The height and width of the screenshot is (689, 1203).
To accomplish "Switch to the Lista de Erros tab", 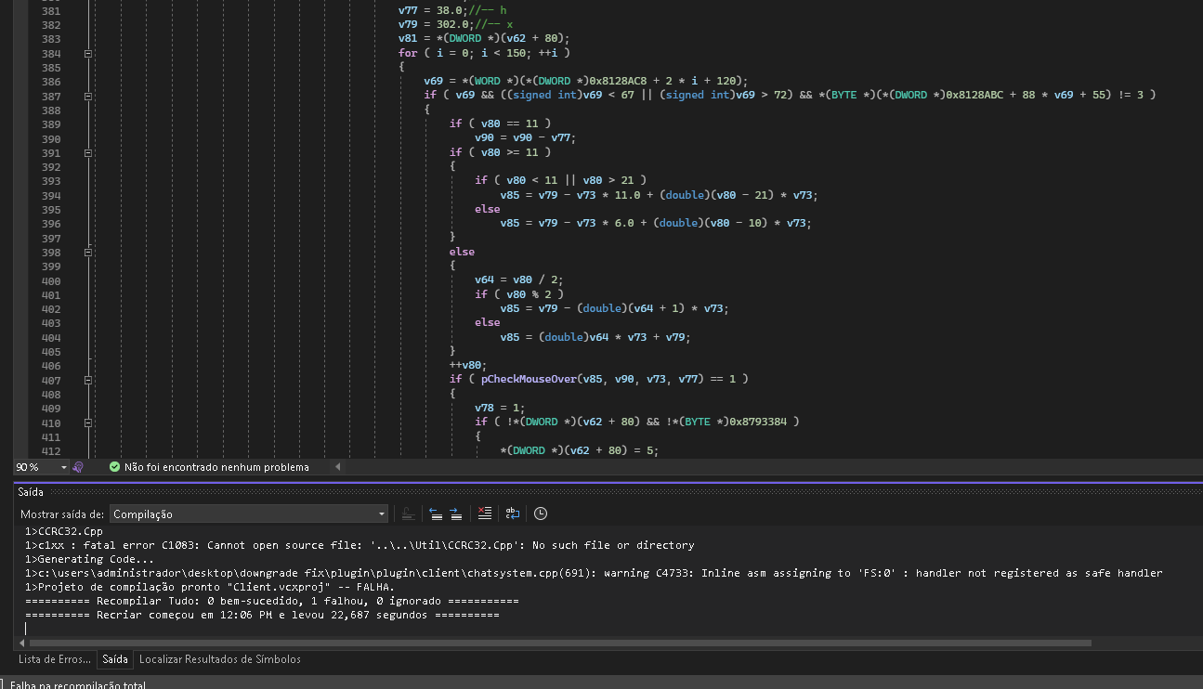I will pos(55,659).
